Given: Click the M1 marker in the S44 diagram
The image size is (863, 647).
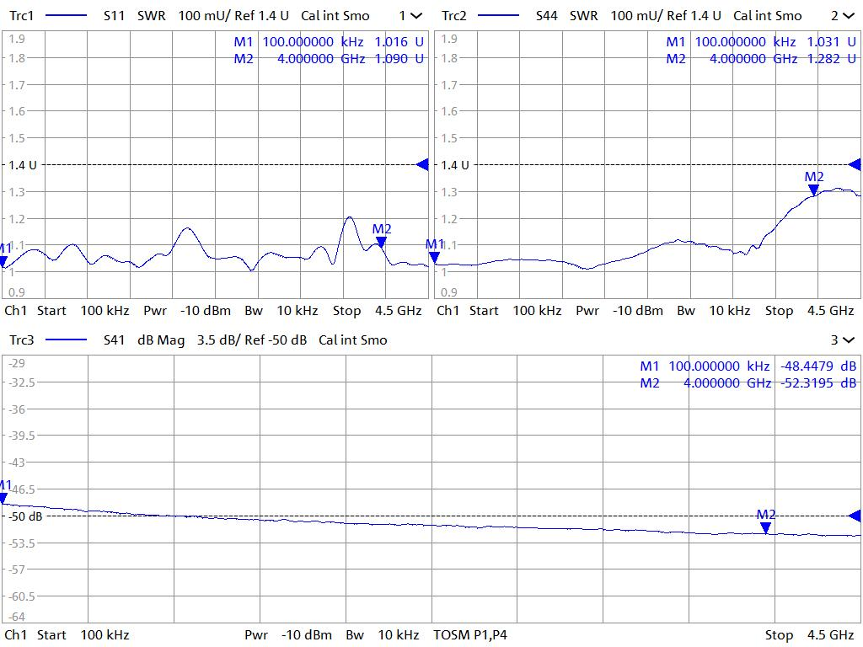Looking at the screenshot, I should coord(435,257).
